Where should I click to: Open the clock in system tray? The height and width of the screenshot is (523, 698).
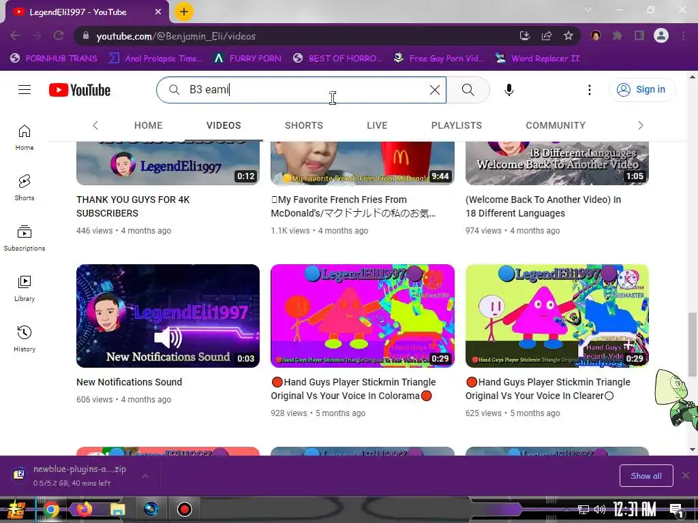634,509
